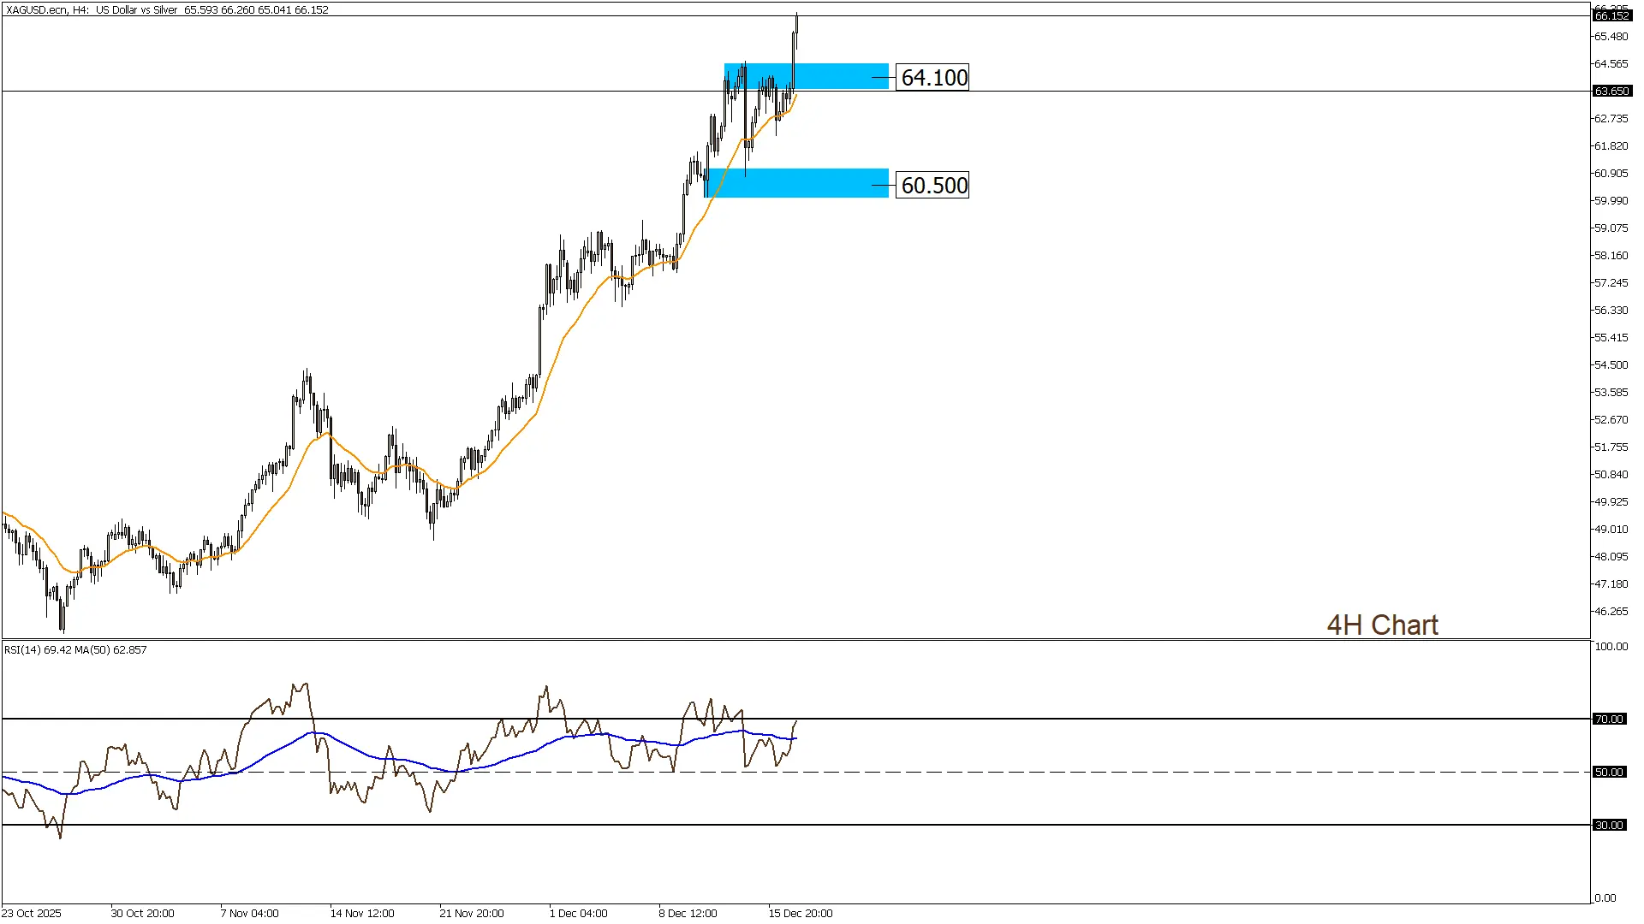The width and height of the screenshot is (1644, 924).
Task: Click the '4H Chart' text label
Action: click(1382, 625)
